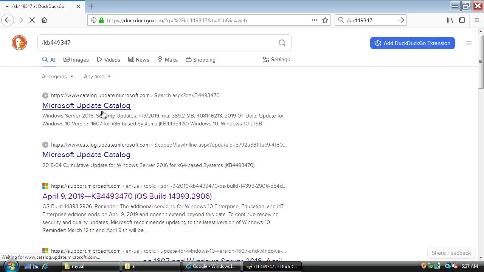Click the 6:27 AM system clock

(469, 266)
